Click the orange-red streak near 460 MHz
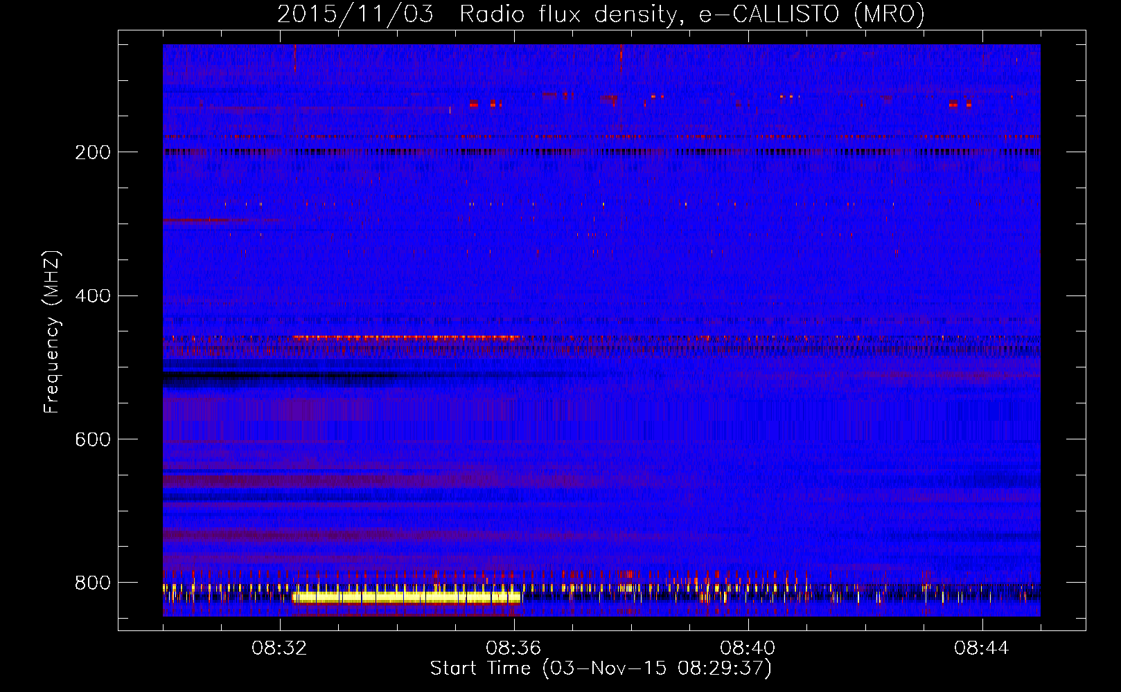1121x692 pixels. pyautogui.click(x=407, y=338)
